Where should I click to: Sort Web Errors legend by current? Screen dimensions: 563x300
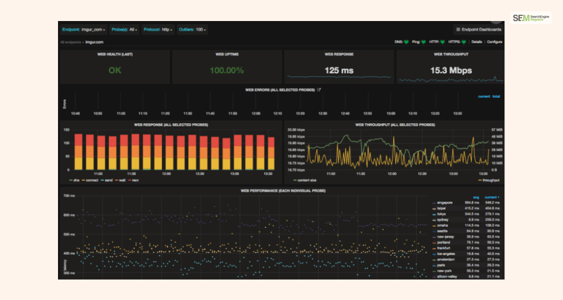(484, 96)
